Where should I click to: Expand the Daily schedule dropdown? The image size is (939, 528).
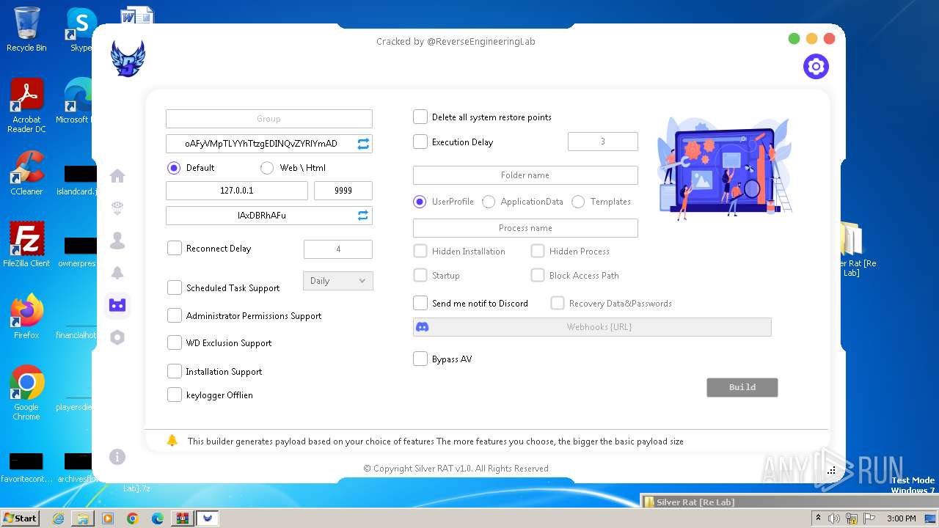click(338, 281)
